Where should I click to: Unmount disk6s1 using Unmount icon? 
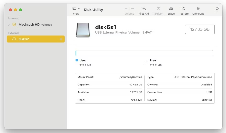coord(198,9)
